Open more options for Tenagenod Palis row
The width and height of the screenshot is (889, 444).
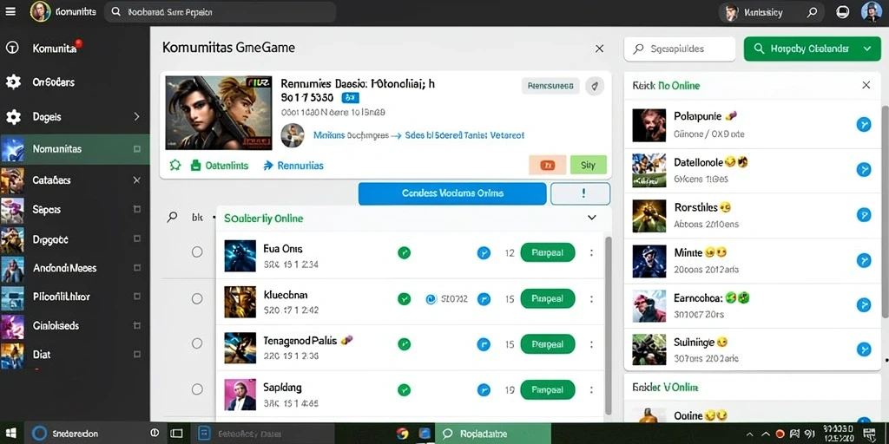tap(591, 344)
